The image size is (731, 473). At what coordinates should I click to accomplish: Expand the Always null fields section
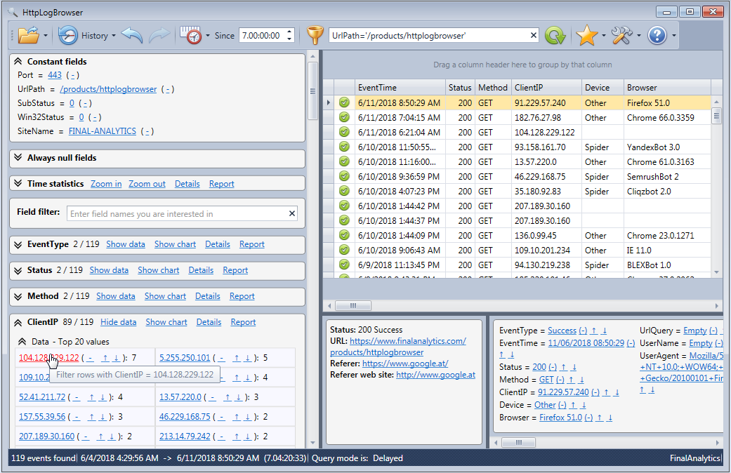pos(18,158)
